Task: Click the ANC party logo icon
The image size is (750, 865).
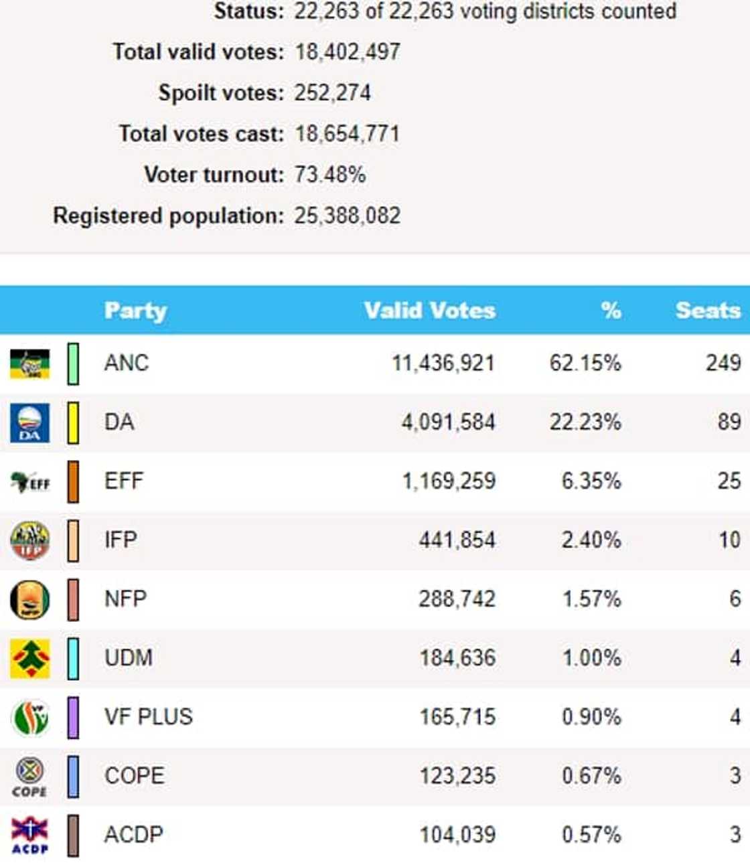Action: (29, 364)
